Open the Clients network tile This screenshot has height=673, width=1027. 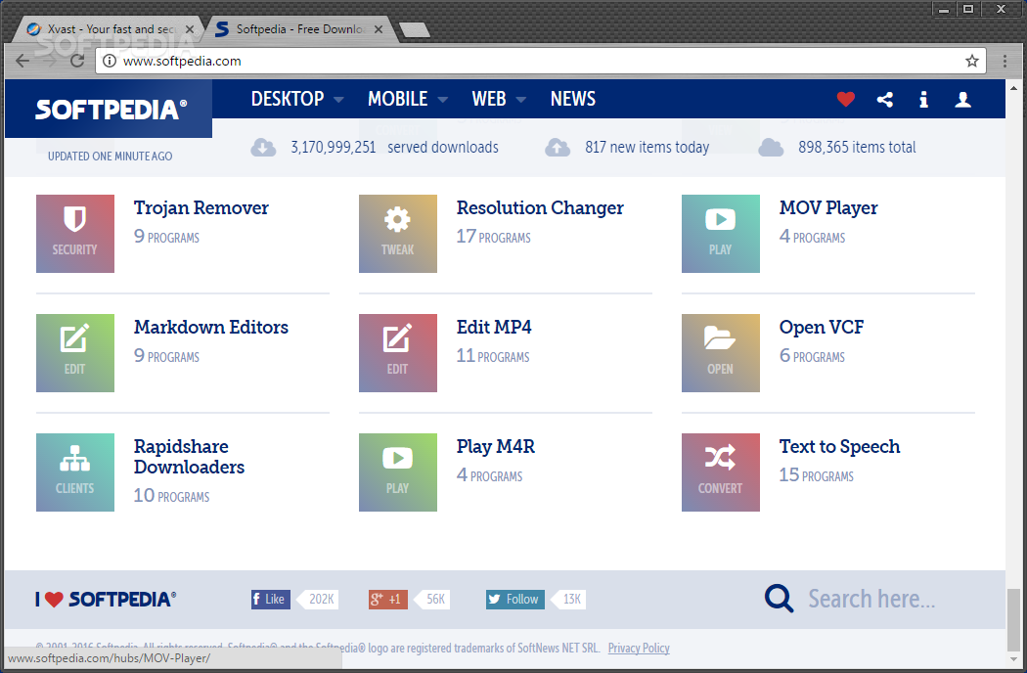coord(74,471)
